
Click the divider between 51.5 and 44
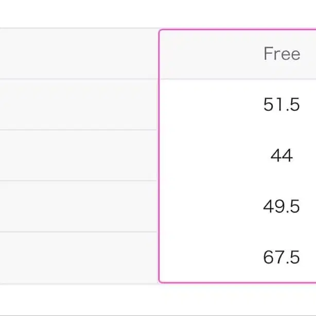(237, 130)
